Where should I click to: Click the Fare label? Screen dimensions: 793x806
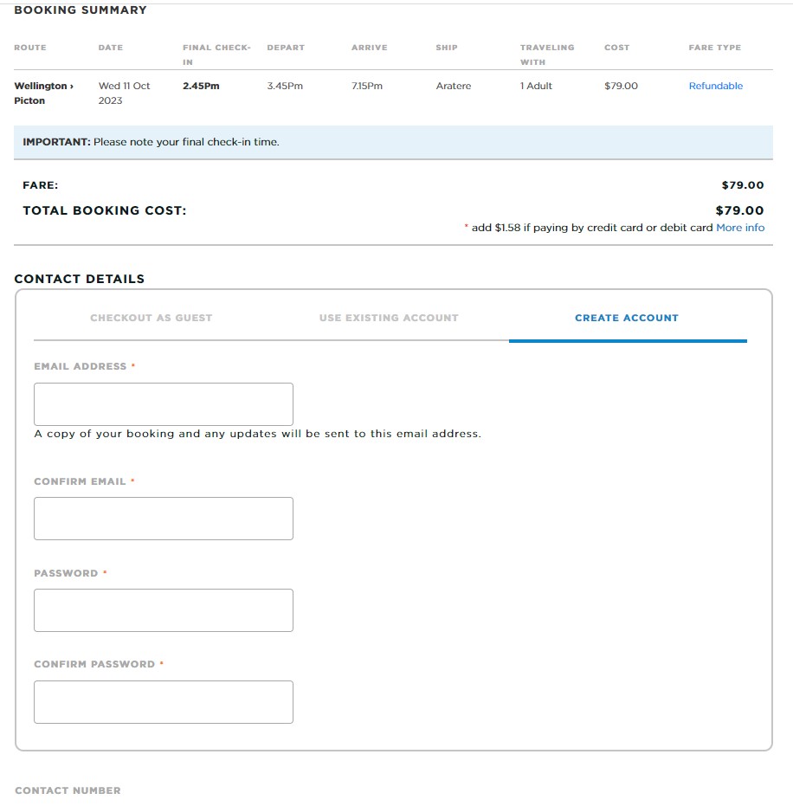click(40, 185)
